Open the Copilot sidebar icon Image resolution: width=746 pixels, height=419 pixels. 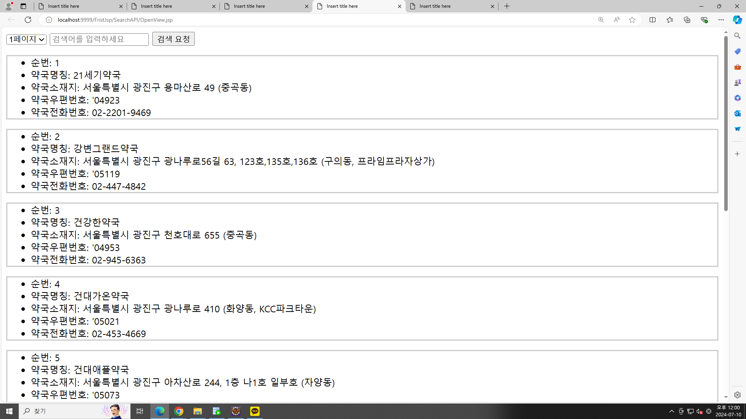[737, 20]
